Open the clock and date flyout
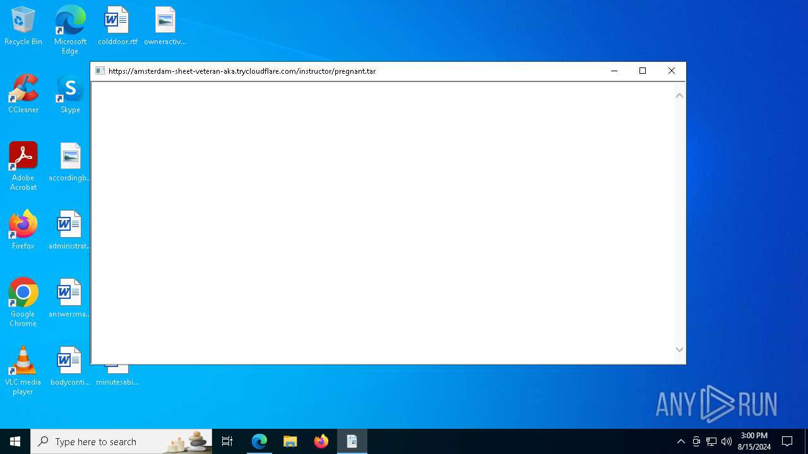 (754, 441)
